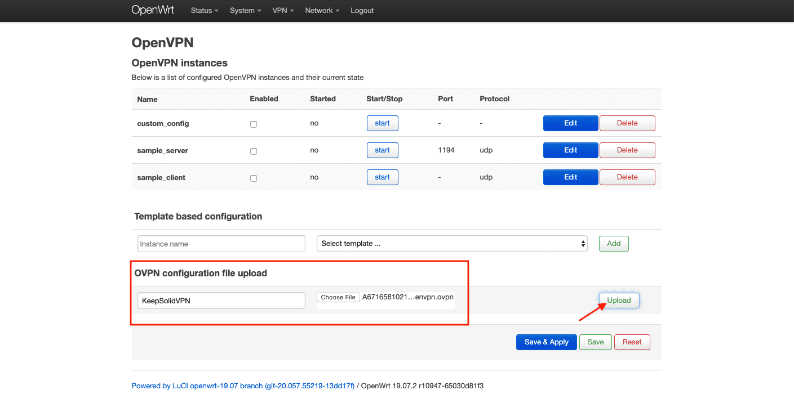Click the OpenWrt logo in navbar
This screenshot has width=794, height=399.
(153, 10)
